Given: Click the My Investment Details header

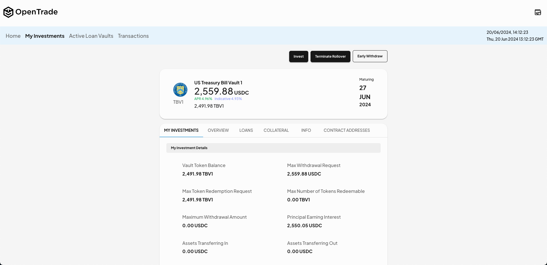Looking at the screenshot, I should [273, 148].
